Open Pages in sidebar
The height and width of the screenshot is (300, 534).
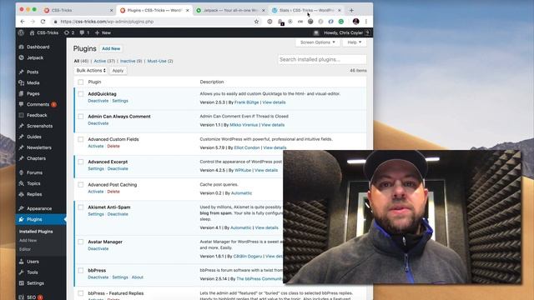coord(33,93)
